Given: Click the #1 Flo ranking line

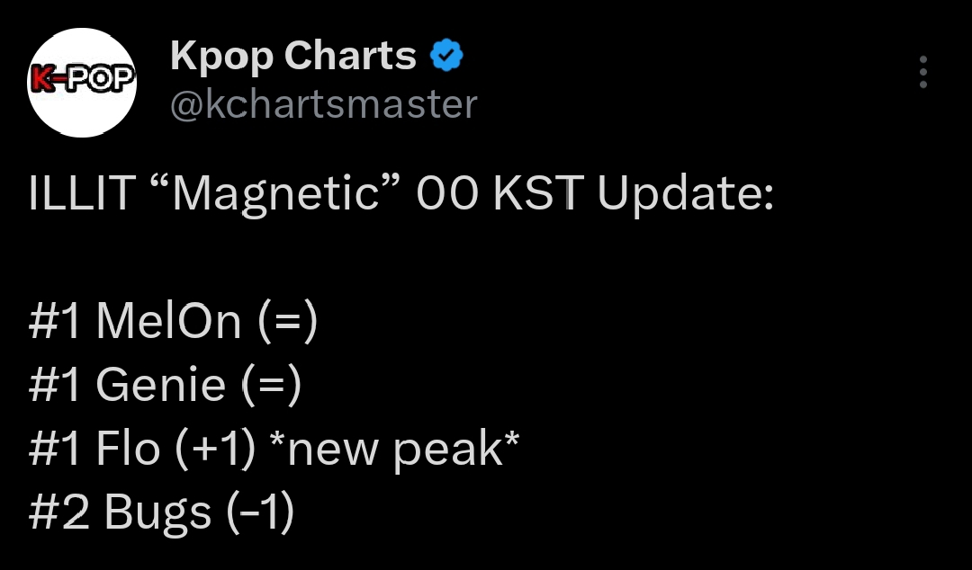Looking at the screenshot, I should 274,450.
